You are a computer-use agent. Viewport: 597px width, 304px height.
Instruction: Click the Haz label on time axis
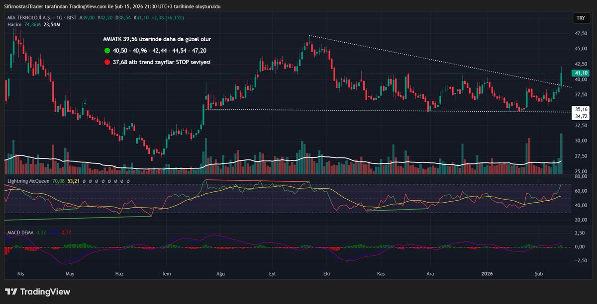119,274
